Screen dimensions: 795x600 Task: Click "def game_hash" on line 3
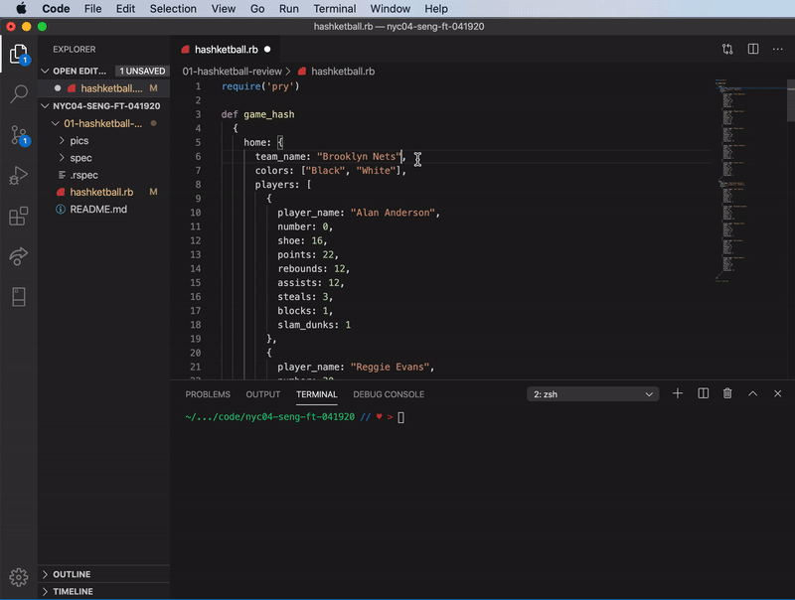click(x=257, y=114)
